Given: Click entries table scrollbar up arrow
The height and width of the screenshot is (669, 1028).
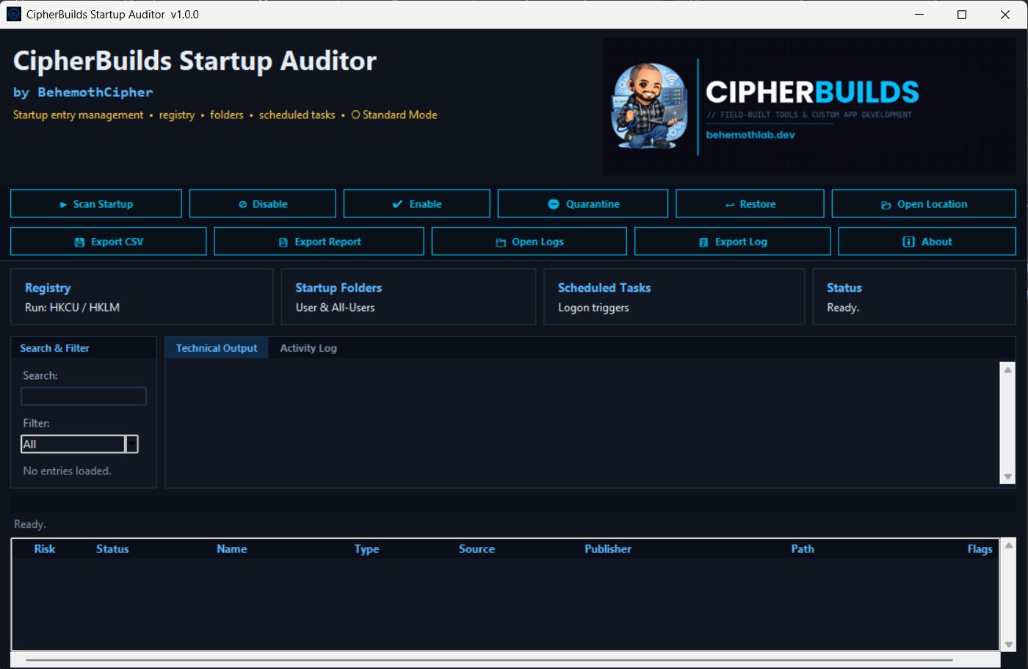Looking at the screenshot, I should (1009, 545).
